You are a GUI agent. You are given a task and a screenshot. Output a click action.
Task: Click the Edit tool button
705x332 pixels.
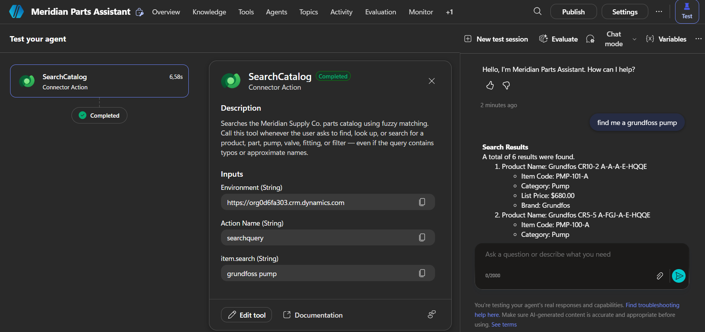coord(246,315)
